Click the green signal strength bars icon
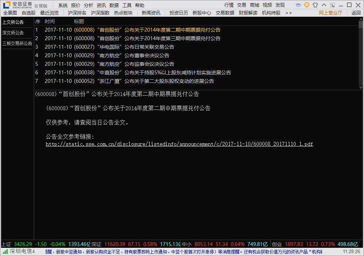 5,251
